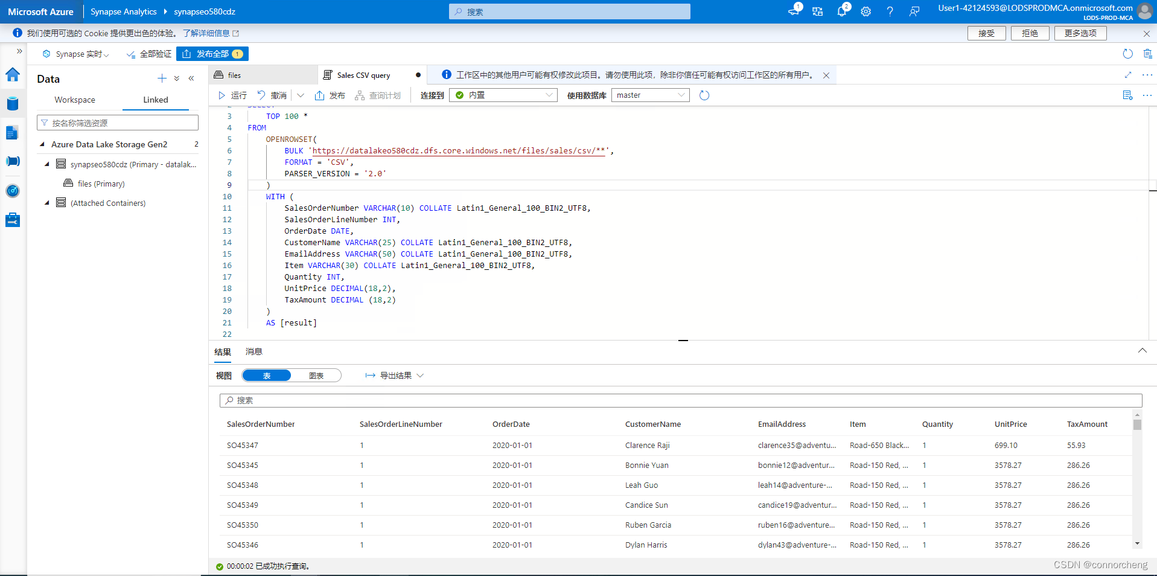Collapse the synapseo580cdz Primary node
Image resolution: width=1157 pixels, height=576 pixels.
47,164
